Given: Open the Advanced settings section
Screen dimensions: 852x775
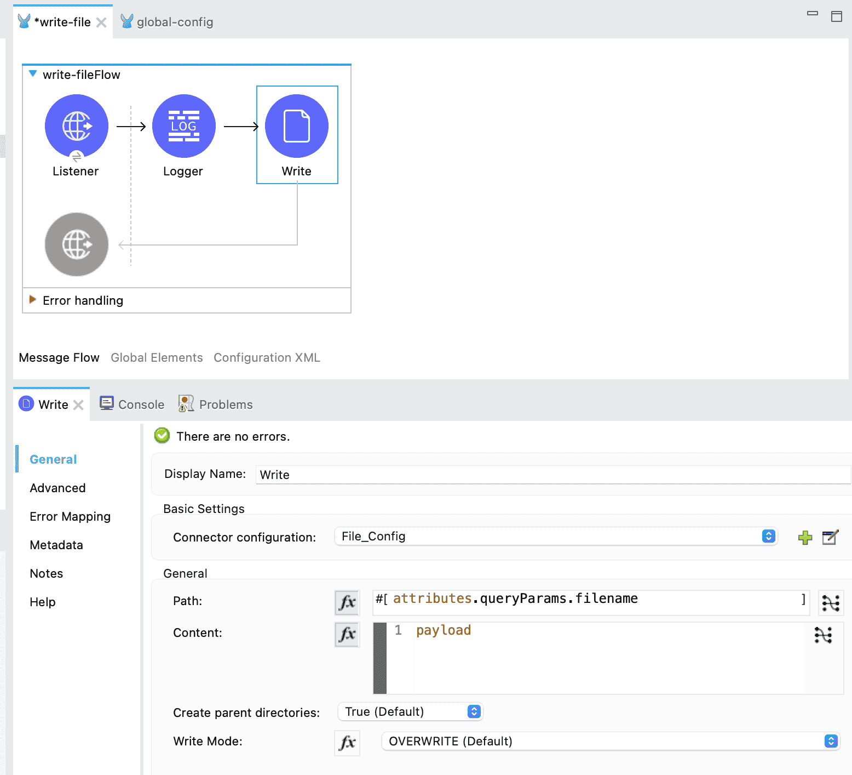Looking at the screenshot, I should pyautogui.click(x=57, y=488).
